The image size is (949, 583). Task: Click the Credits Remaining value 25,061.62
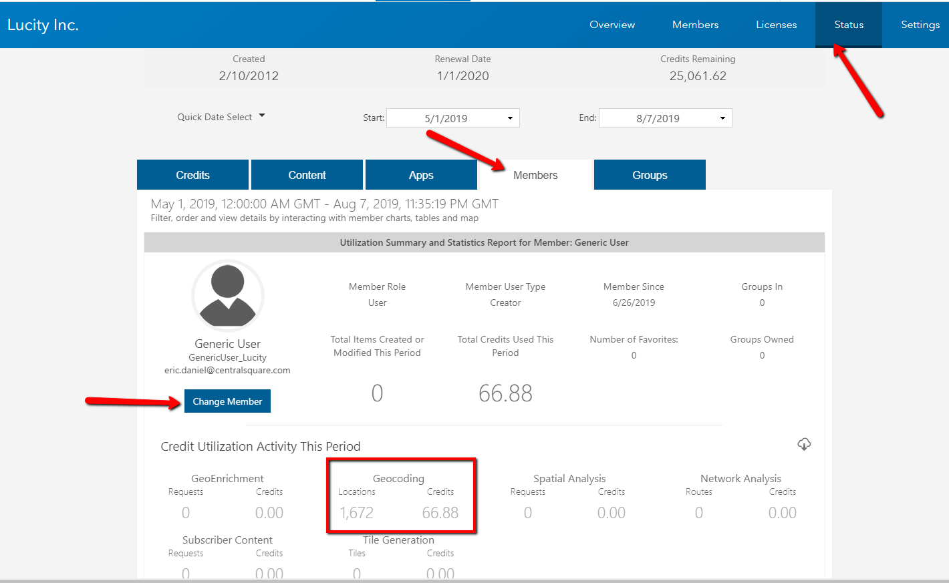coord(698,76)
